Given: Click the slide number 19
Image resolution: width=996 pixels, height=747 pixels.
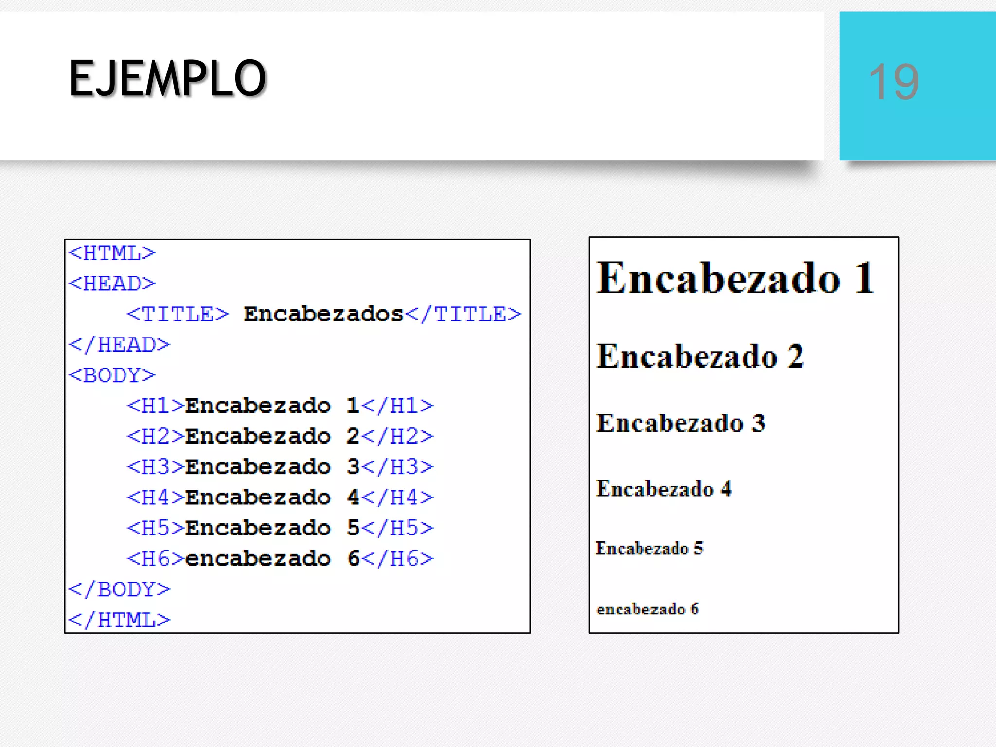Looking at the screenshot, I should 893,82.
